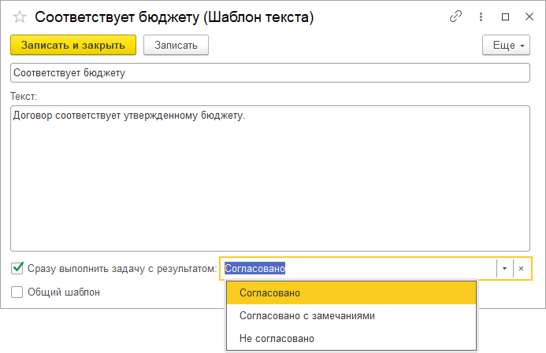The height and width of the screenshot is (353, 546).
Task: Open the 'Еще' dropdown menu
Action: tap(505, 46)
